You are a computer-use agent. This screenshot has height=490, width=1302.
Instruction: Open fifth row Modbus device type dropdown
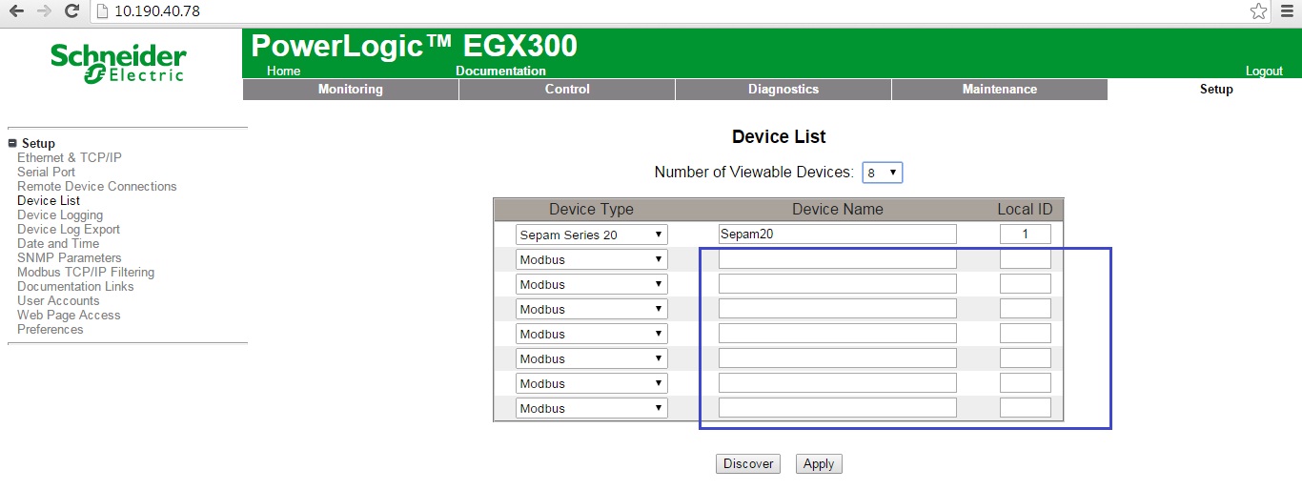coord(591,334)
